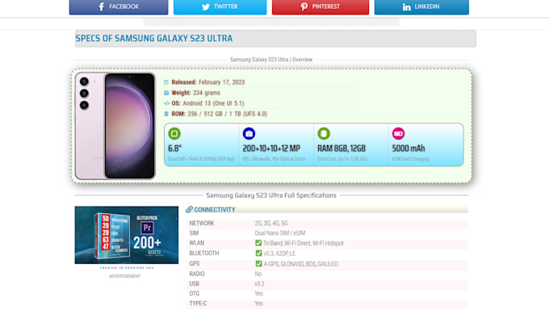Open the Glitch Pack 200+ assets advertisement
Viewport: 549px width, 309px height.
[127, 235]
